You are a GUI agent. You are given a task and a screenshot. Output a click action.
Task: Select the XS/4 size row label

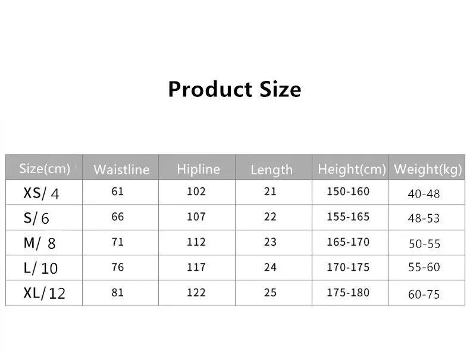pyautogui.click(x=41, y=193)
